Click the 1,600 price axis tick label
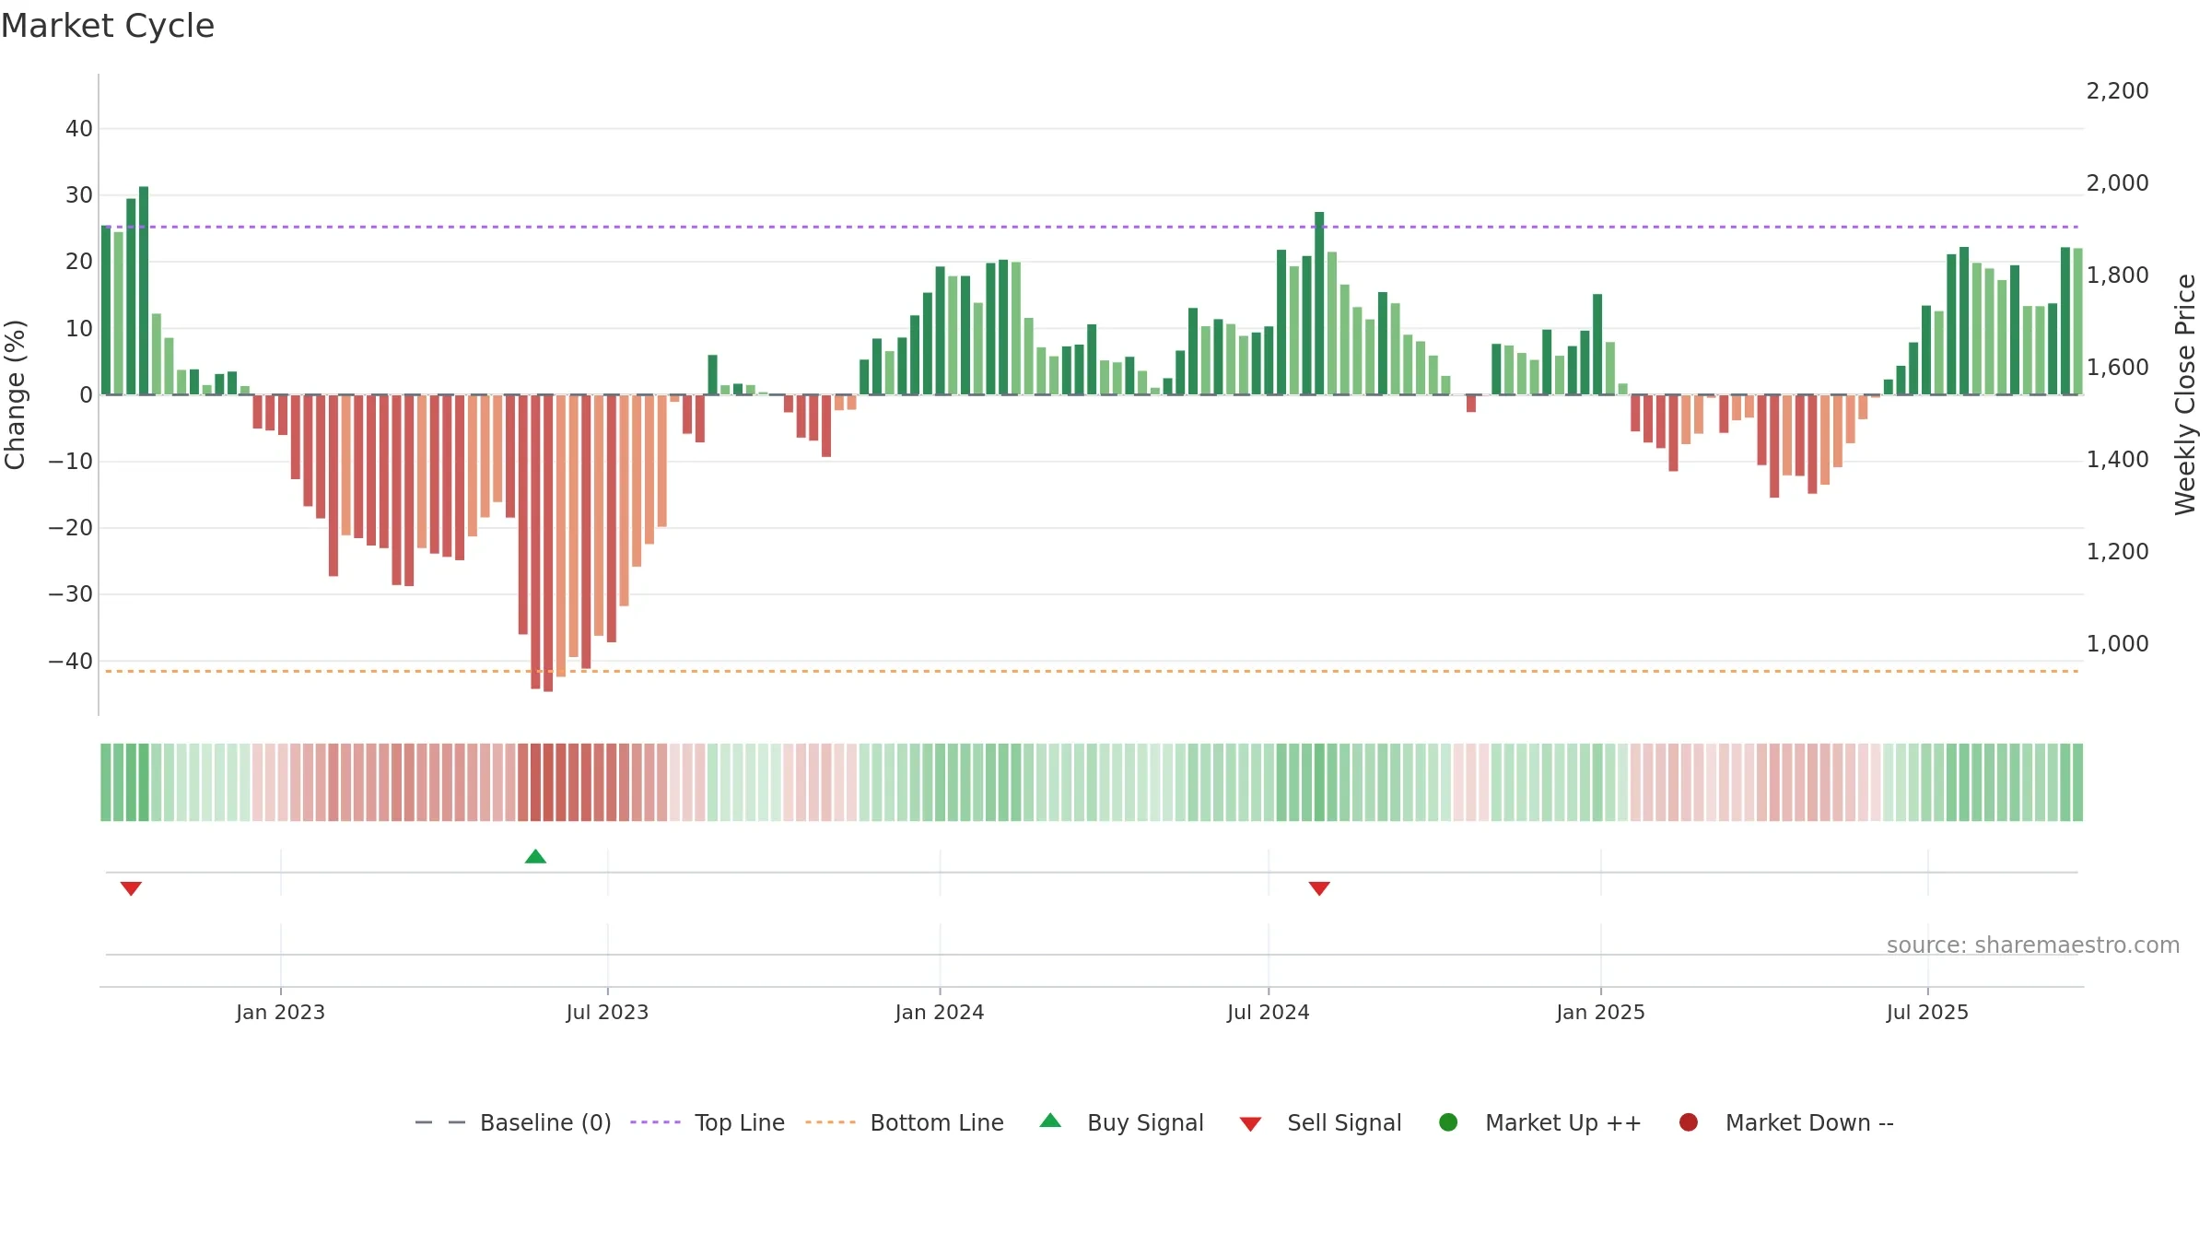 click(2117, 368)
